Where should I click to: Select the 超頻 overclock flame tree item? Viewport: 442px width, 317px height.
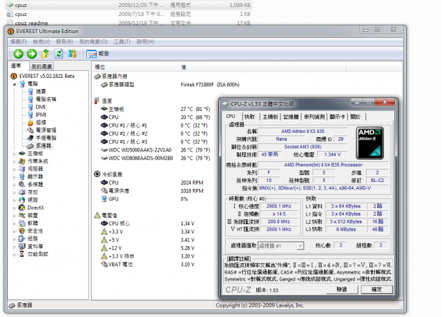[x=37, y=123]
